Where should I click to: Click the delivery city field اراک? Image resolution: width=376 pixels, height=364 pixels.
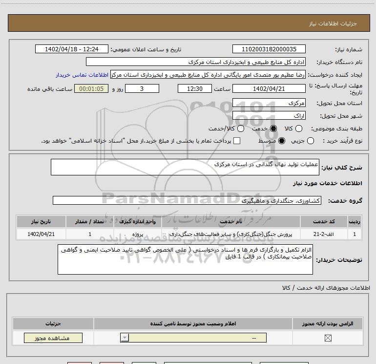[x=269, y=116]
